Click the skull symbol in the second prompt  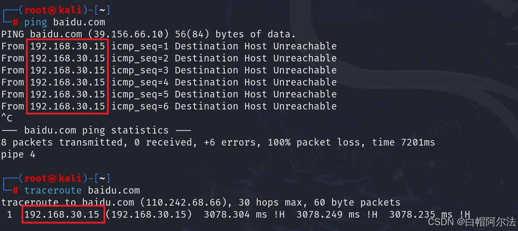pos(53,178)
